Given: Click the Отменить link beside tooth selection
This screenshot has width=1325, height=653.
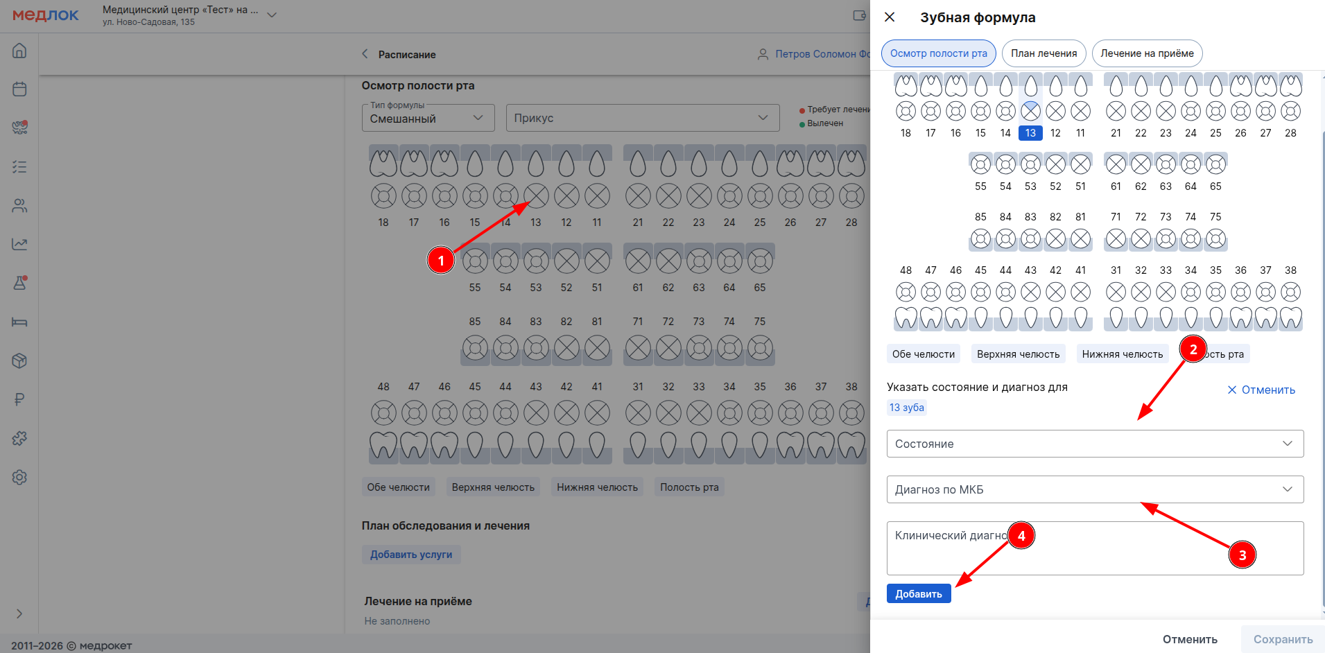Looking at the screenshot, I should 1261,390.
